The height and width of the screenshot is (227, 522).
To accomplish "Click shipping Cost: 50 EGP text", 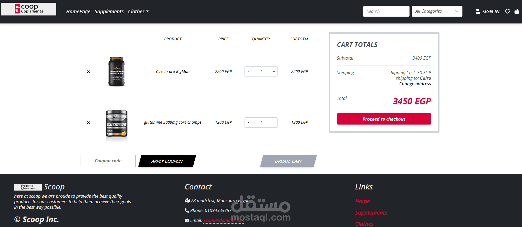I will (x=410, y=73).
